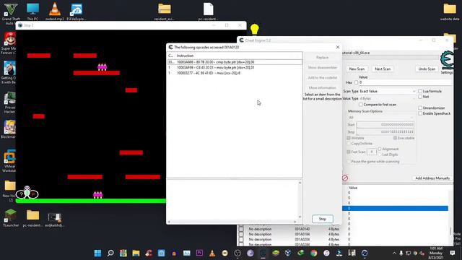Open the pc-resident folder at desktop bottom

32,217
